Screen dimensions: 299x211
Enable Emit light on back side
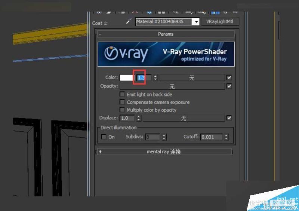(x=122, y=94)
